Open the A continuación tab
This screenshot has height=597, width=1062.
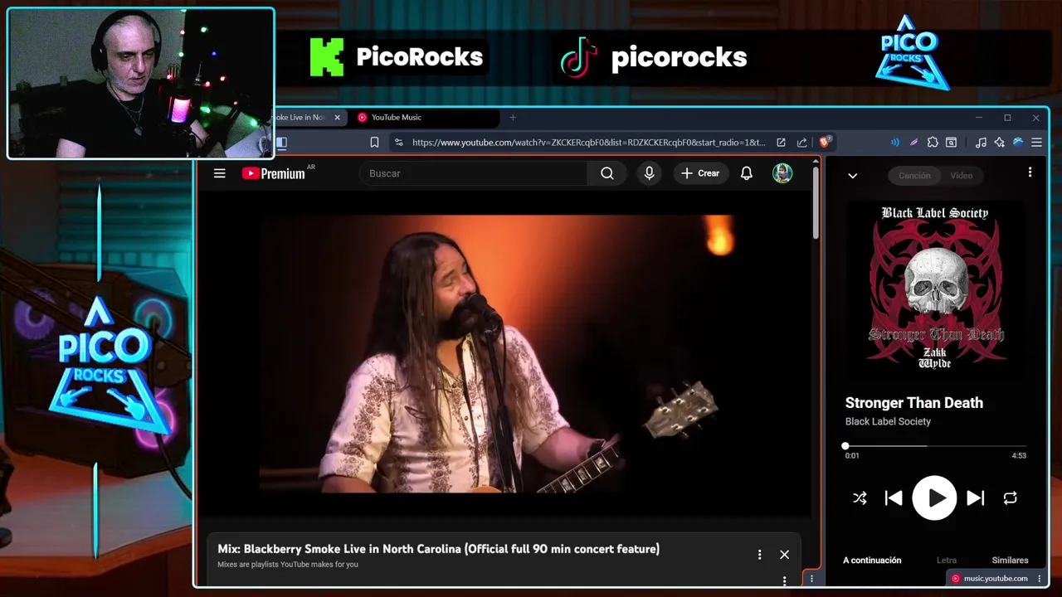[872, 561]
